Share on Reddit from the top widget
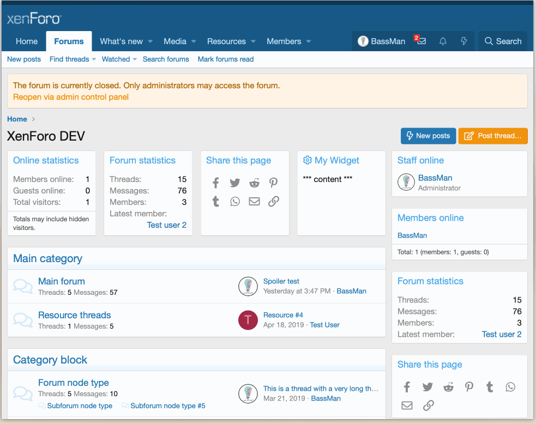 (x=254, y=183)
